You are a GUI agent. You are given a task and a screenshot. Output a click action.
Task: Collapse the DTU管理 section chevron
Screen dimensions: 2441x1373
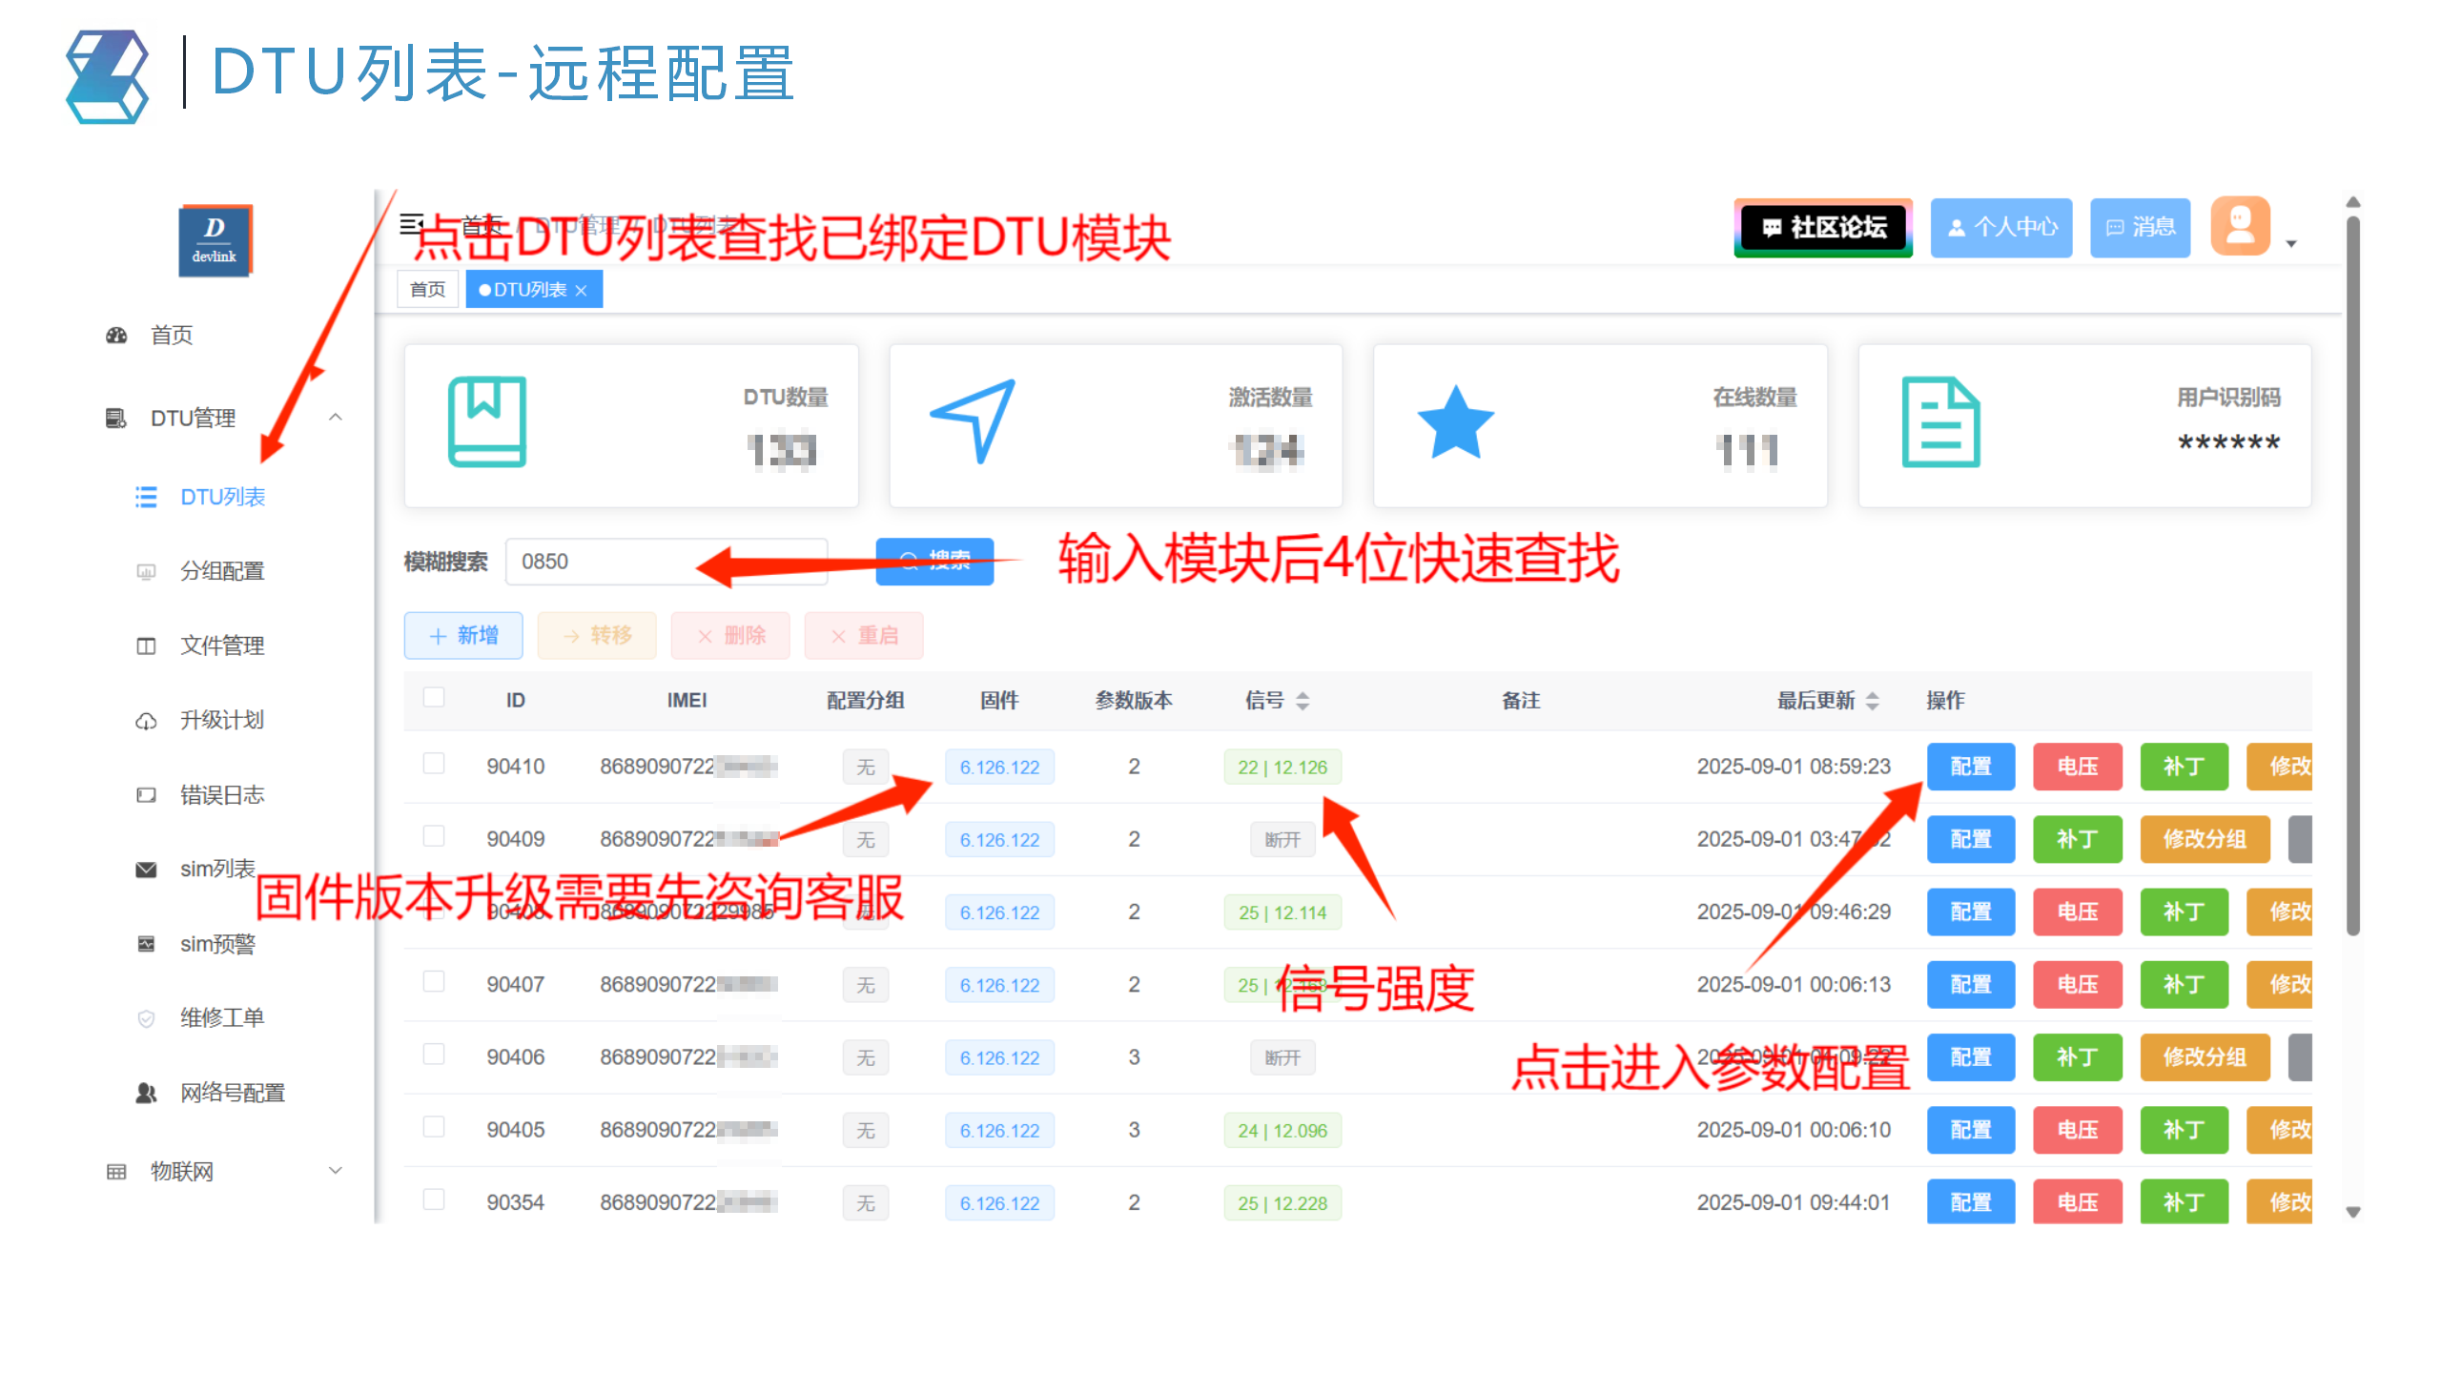[336, 418]
